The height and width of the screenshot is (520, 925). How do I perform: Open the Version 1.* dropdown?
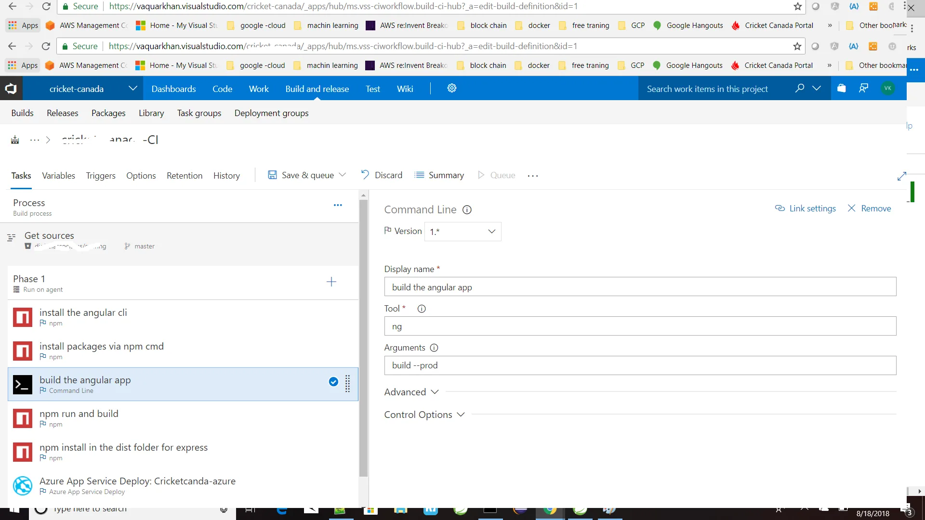(x=462, y=232)
